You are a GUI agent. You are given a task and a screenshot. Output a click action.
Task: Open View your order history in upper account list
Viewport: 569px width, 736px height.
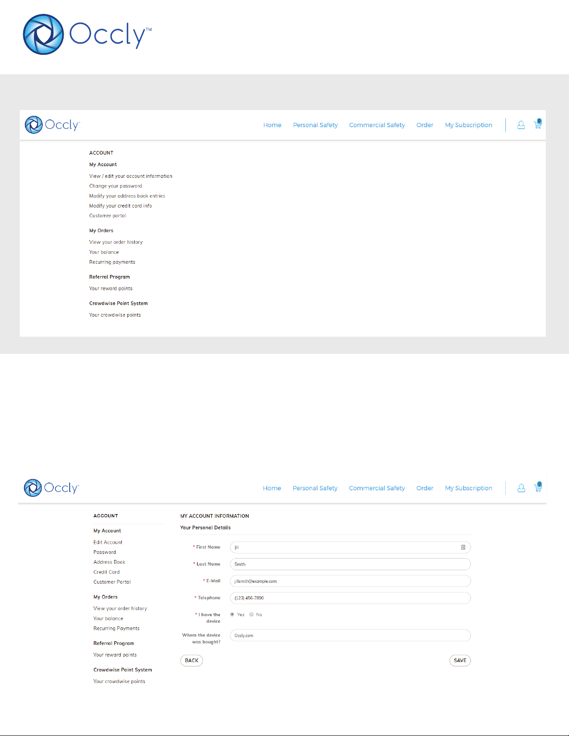pos(116,242)
